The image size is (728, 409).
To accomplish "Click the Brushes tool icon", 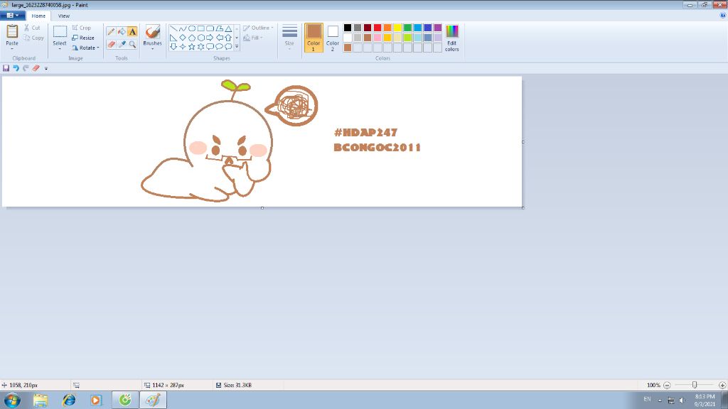I will 152,32.
